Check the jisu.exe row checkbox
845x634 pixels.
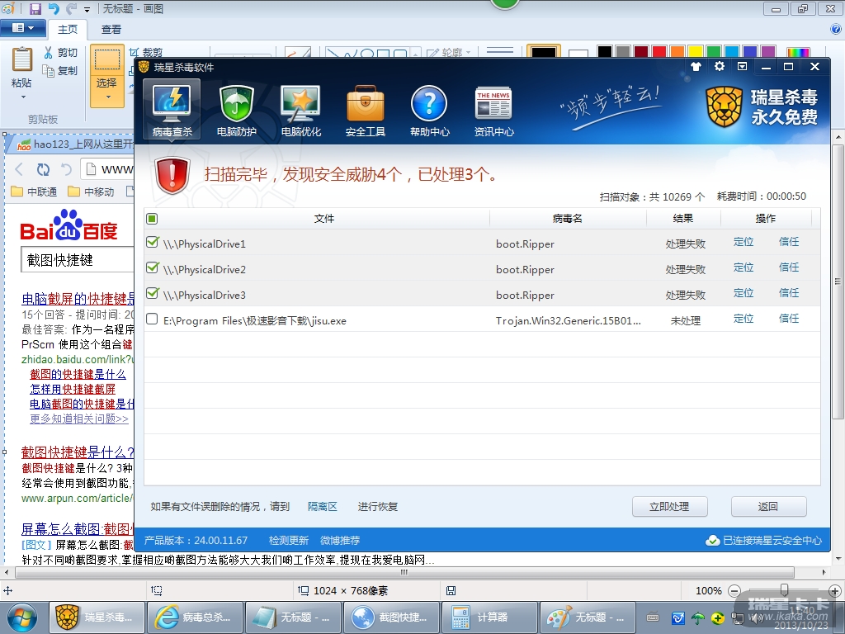(152, 319)
